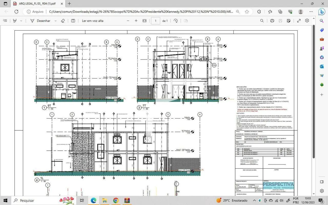Screen dimensions: 328x205
Task: Toggle fit to width view
Action: coord(145,21)
